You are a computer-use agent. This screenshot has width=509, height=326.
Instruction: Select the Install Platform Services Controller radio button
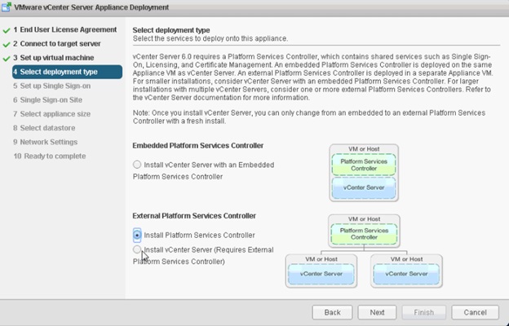[137, 235]
